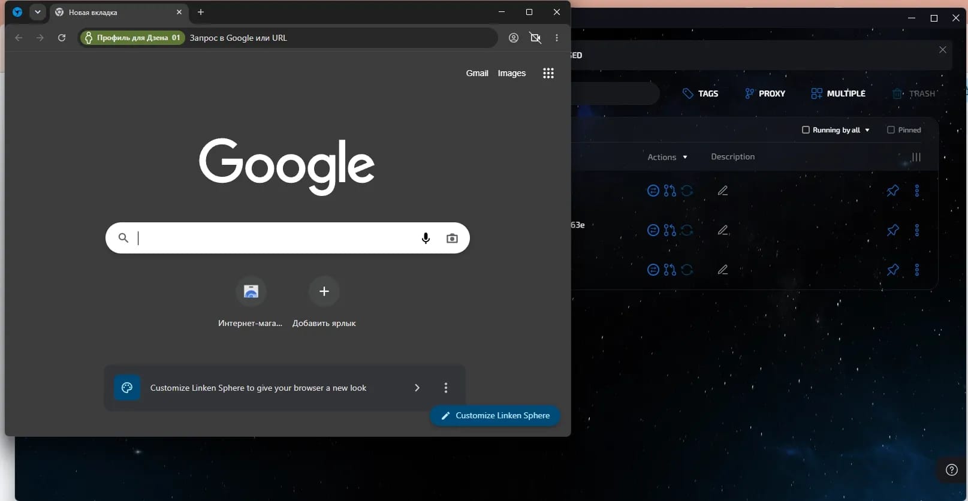Viewport: 968px width, 501px height.
Task: Maximize the background Linken Sphere window
Action: click(934, 18)
